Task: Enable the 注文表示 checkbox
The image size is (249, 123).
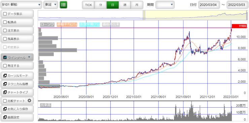Action: point(5,30)
